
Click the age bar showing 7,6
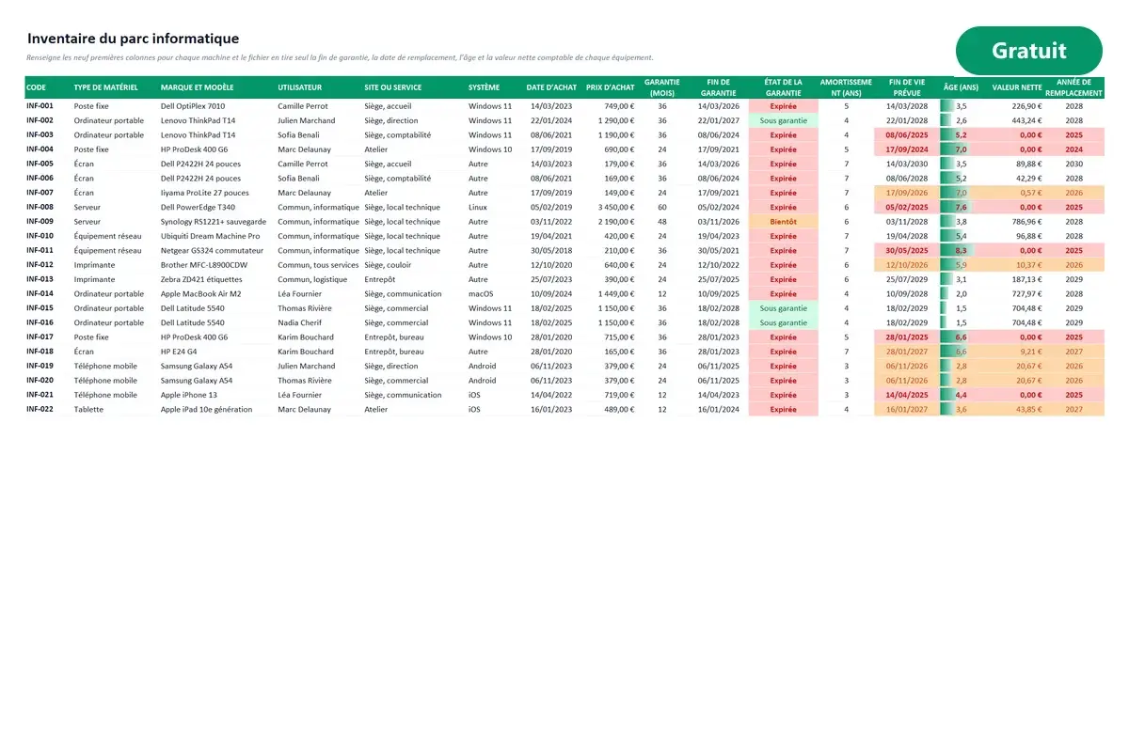click(961, 207)
